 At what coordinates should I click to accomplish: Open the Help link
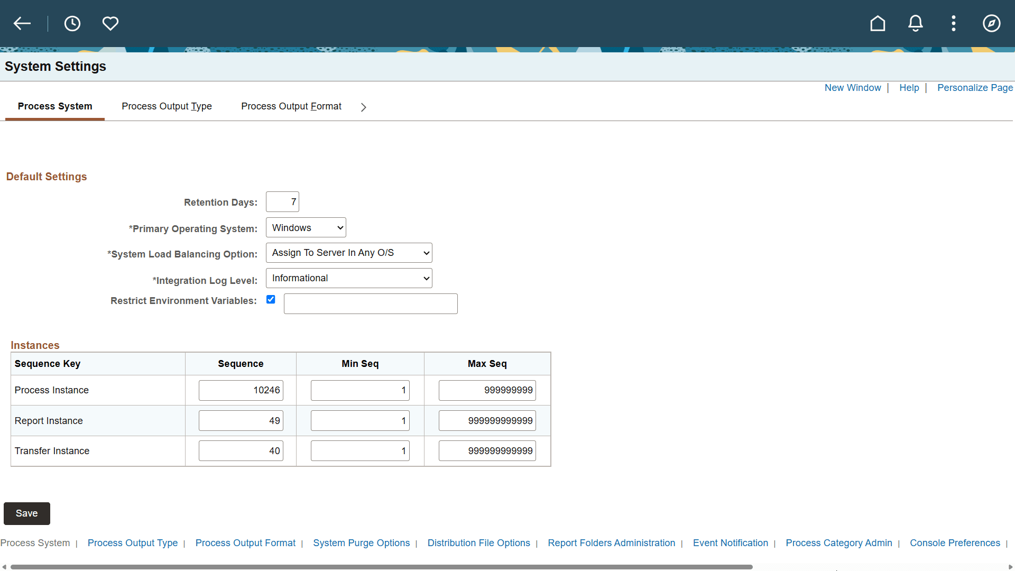909,88
